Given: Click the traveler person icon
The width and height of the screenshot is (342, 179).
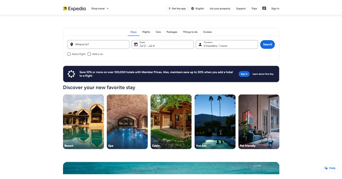Looking at the screenshot, I should (x=200, y=45).
